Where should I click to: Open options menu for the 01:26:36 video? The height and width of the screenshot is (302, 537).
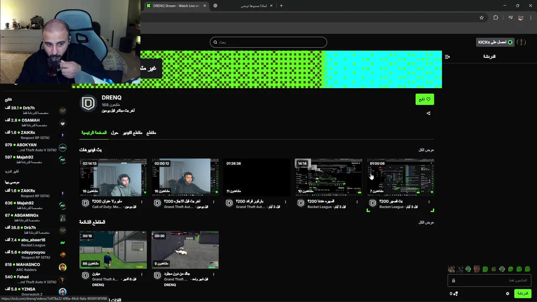(286, 202)
